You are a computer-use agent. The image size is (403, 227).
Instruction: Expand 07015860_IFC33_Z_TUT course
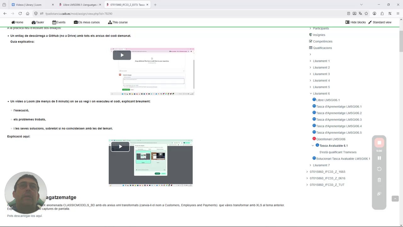point(307,185)
